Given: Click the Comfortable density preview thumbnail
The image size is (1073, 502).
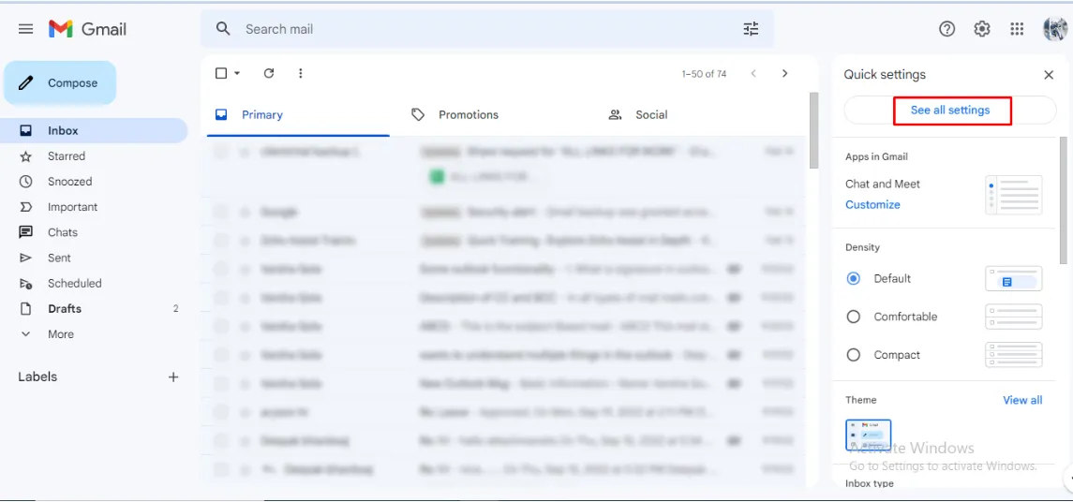Looking at the screenshot, I should (1013, 317).
